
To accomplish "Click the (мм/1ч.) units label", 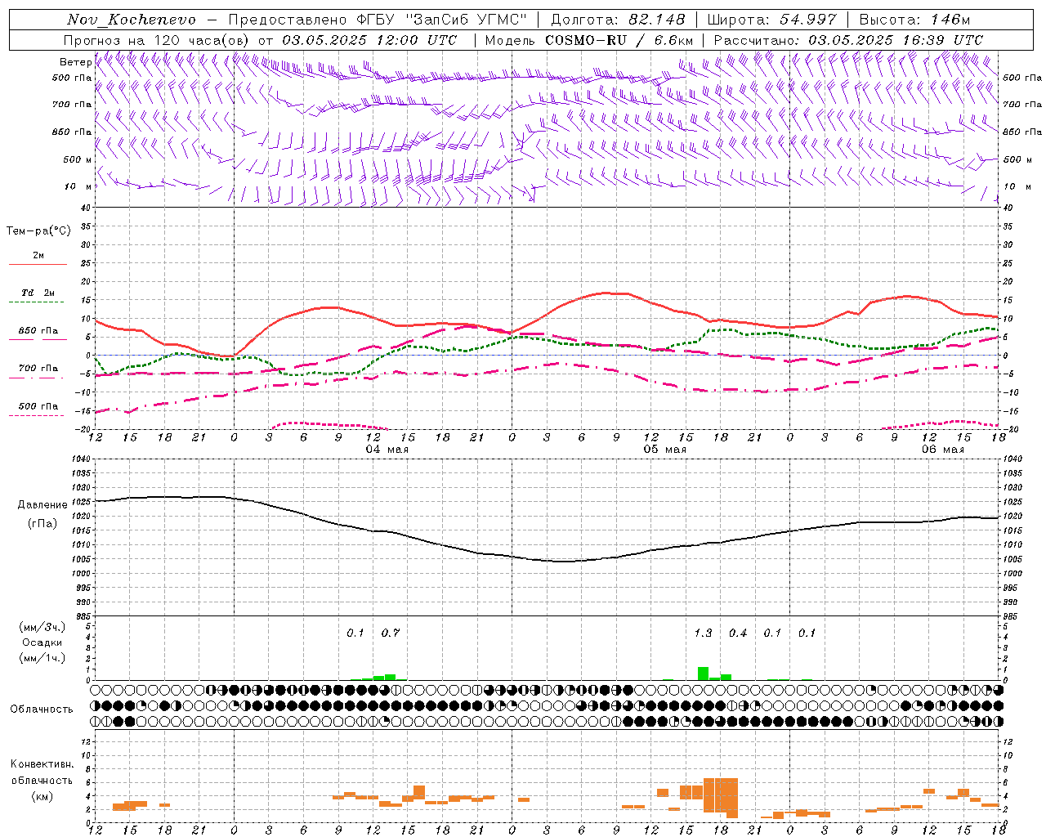I will (42, 658).
